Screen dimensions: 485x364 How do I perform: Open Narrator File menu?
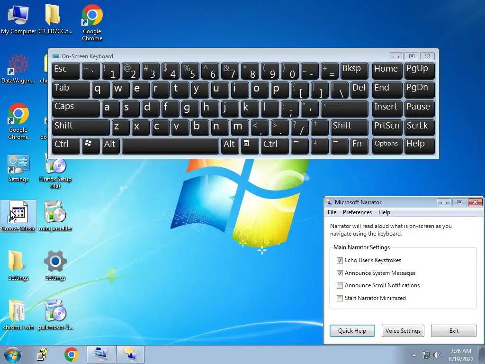332,212
